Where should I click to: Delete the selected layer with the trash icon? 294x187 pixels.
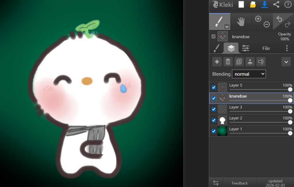[228, 62]
